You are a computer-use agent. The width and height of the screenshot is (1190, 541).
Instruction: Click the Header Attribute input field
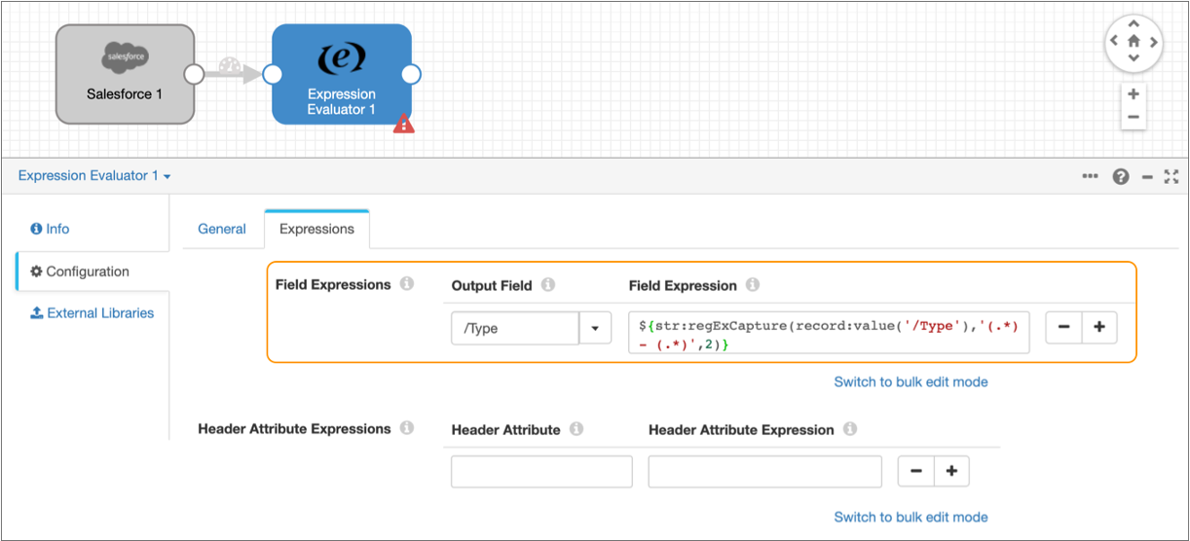point(541,472)
